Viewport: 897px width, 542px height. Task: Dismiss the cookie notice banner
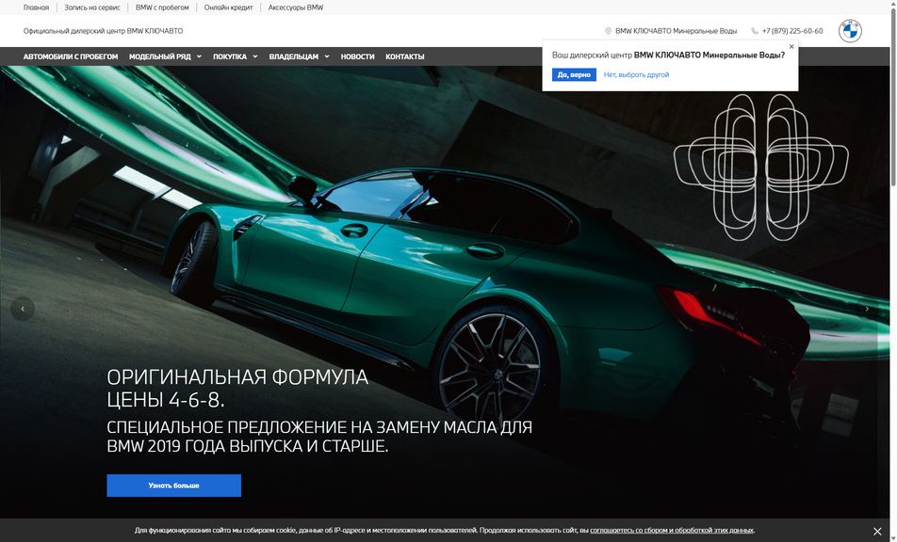(877, 531)
